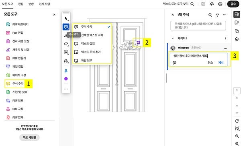Go to previous page arrow

click(x=237, y=106)
